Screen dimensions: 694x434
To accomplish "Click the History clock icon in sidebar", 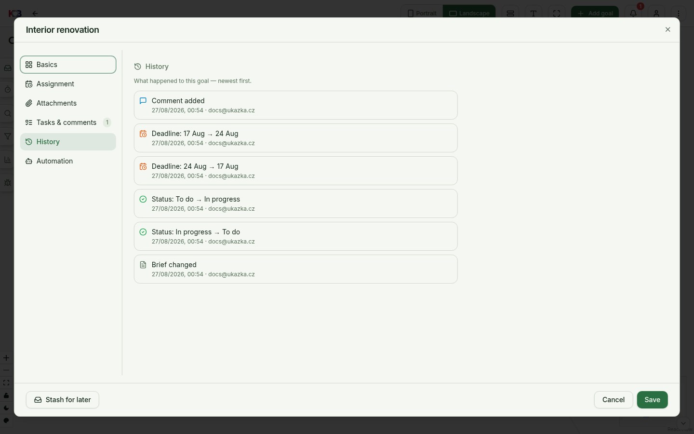I will (x=29, y=142).
